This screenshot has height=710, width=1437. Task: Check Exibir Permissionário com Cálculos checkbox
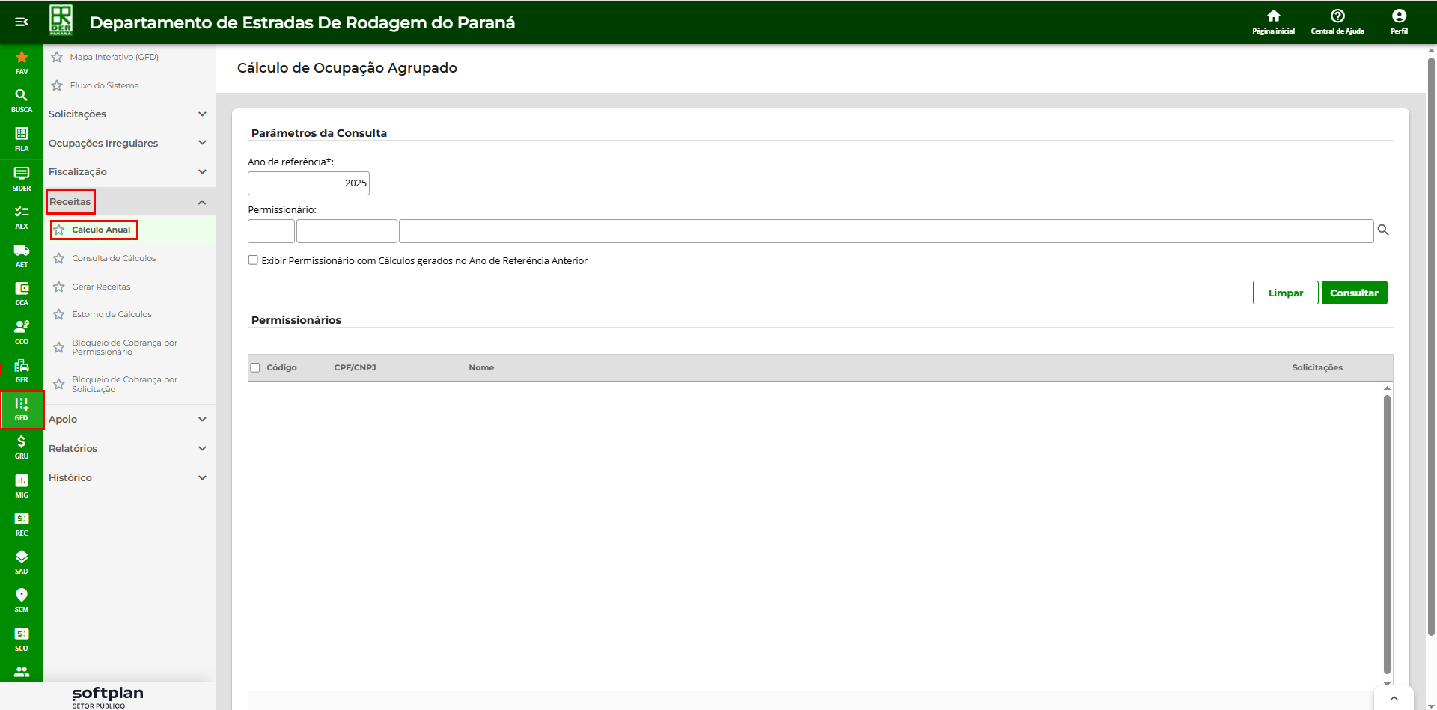tap(253, 260)
